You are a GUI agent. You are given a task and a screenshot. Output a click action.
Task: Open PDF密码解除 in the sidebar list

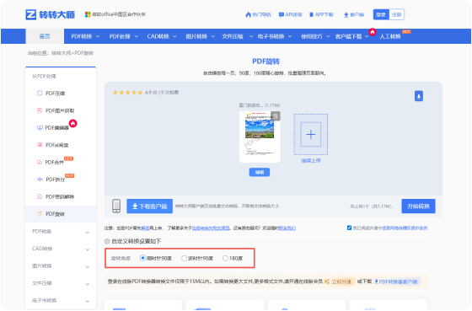click(x=61, y=196)
